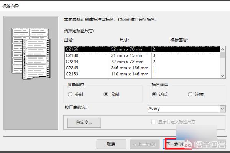Click the 上一步 back button
This screenshot has width=230, height=153.
tap(144, 144)
